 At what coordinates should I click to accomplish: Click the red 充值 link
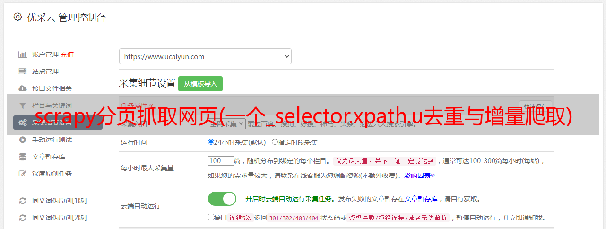click(x=67, y=54)
